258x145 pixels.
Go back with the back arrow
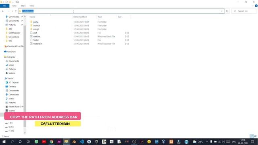(x=3, y=11)
